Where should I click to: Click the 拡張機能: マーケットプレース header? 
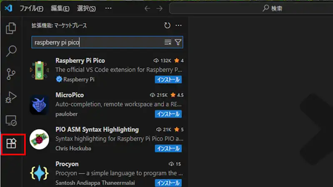(x=59, y=26)
